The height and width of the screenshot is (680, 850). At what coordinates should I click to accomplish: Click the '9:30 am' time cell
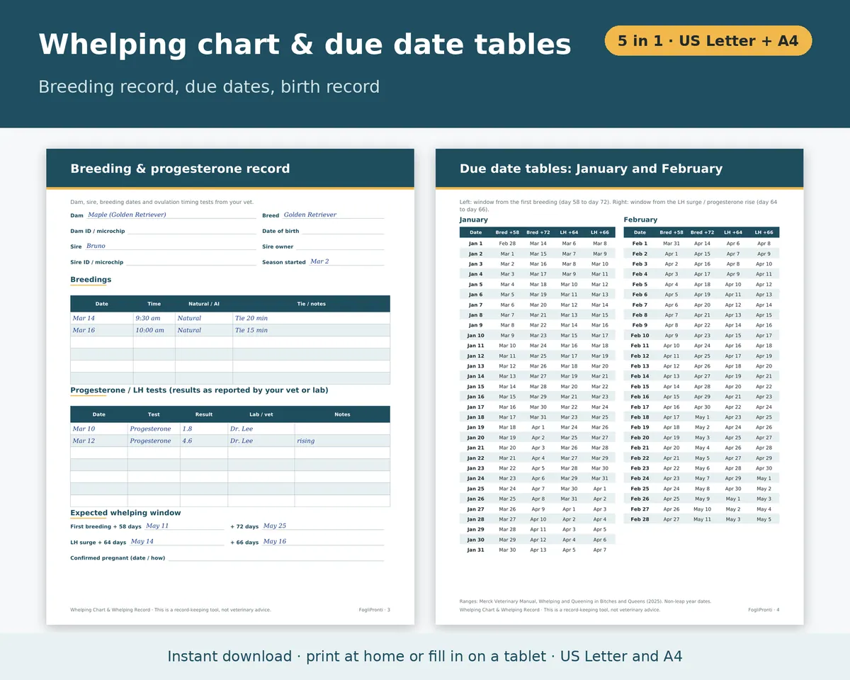click(x=154, y=319)
